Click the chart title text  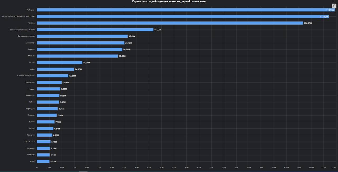click(x=169, y=2)
